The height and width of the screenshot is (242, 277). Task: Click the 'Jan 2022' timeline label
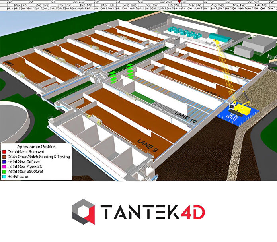click(79, 2)
